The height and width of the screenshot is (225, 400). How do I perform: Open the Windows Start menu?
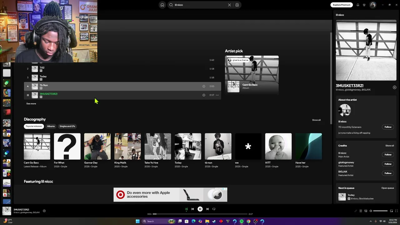point(137,221)
